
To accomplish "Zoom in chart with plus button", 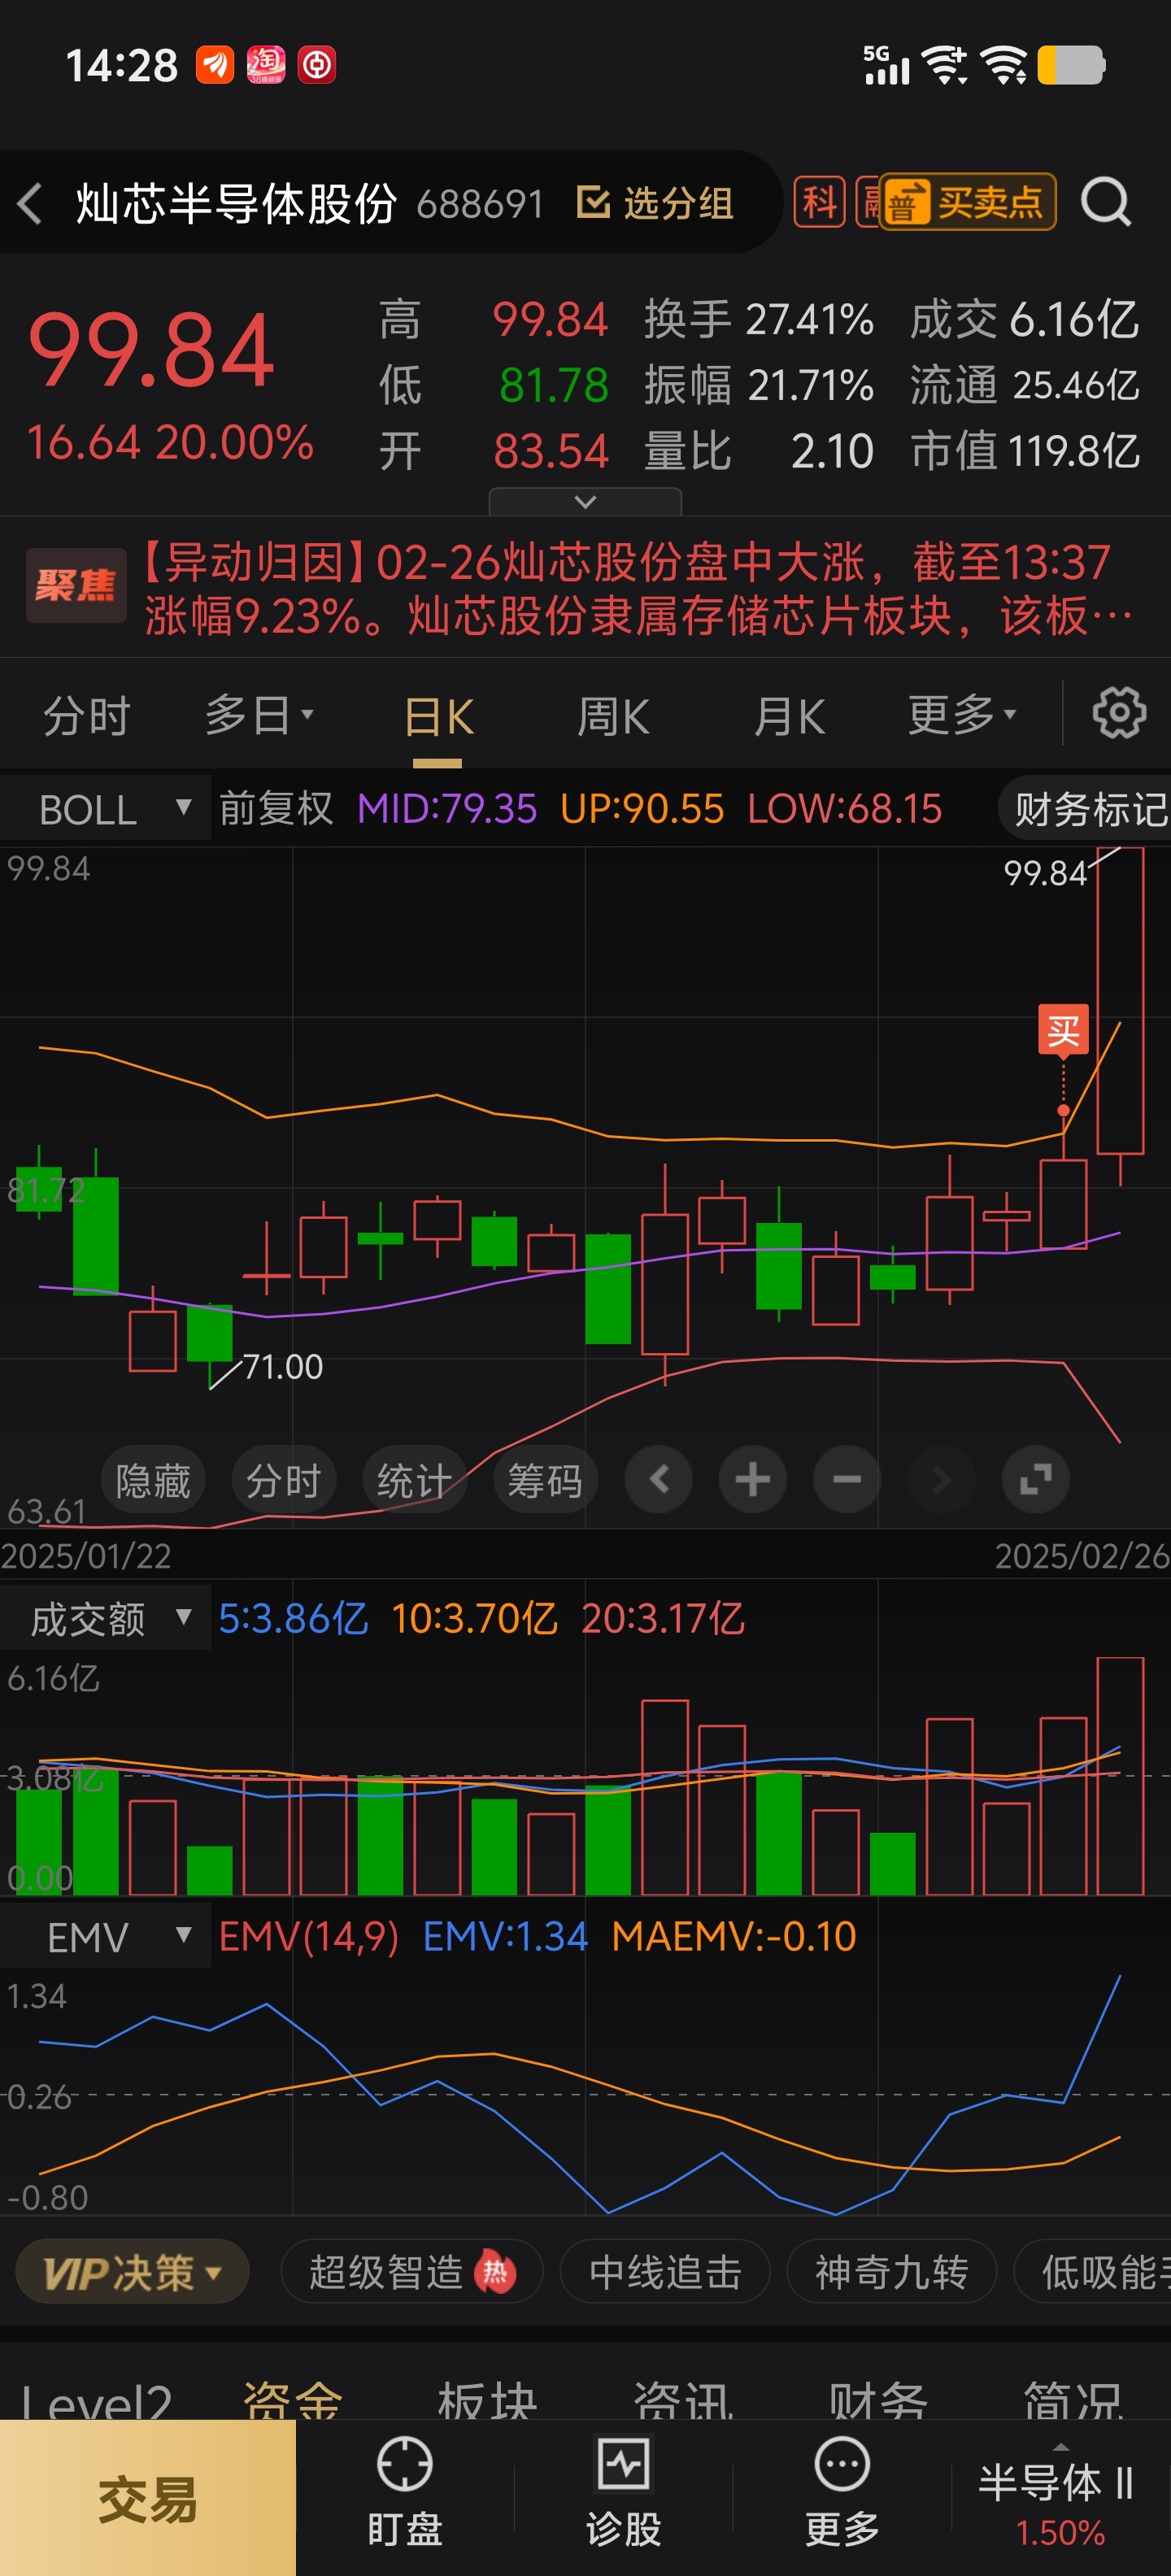I will click(752, 1479).
